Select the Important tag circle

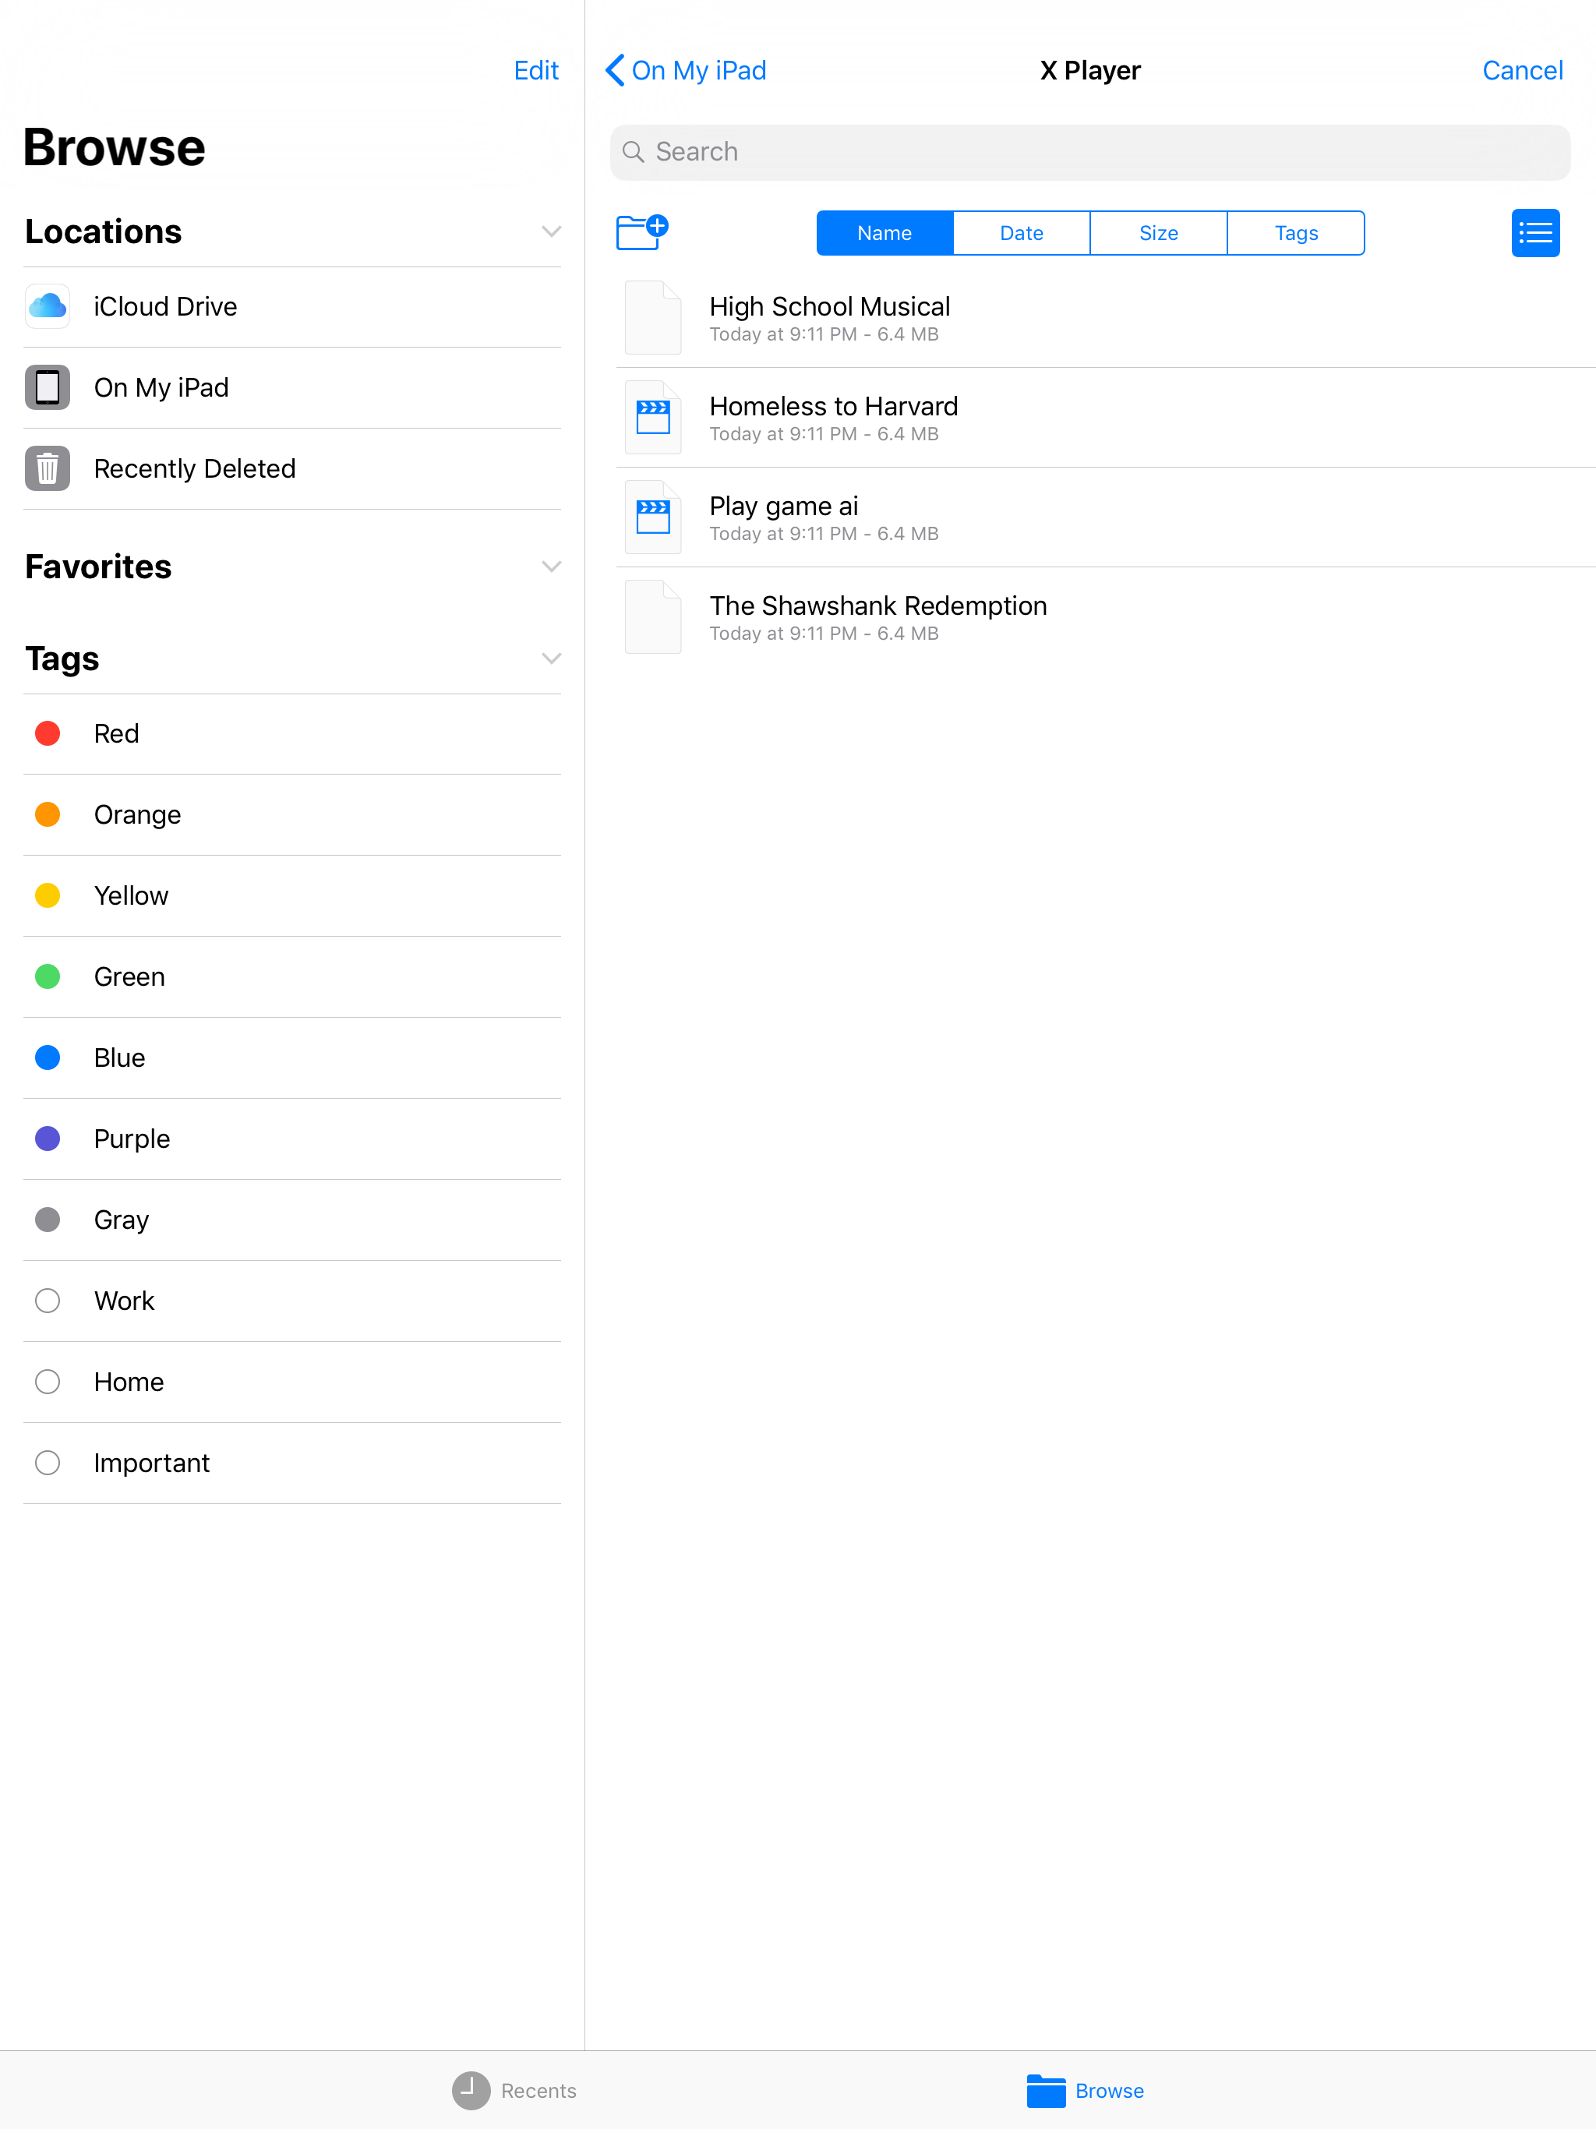48,1462
